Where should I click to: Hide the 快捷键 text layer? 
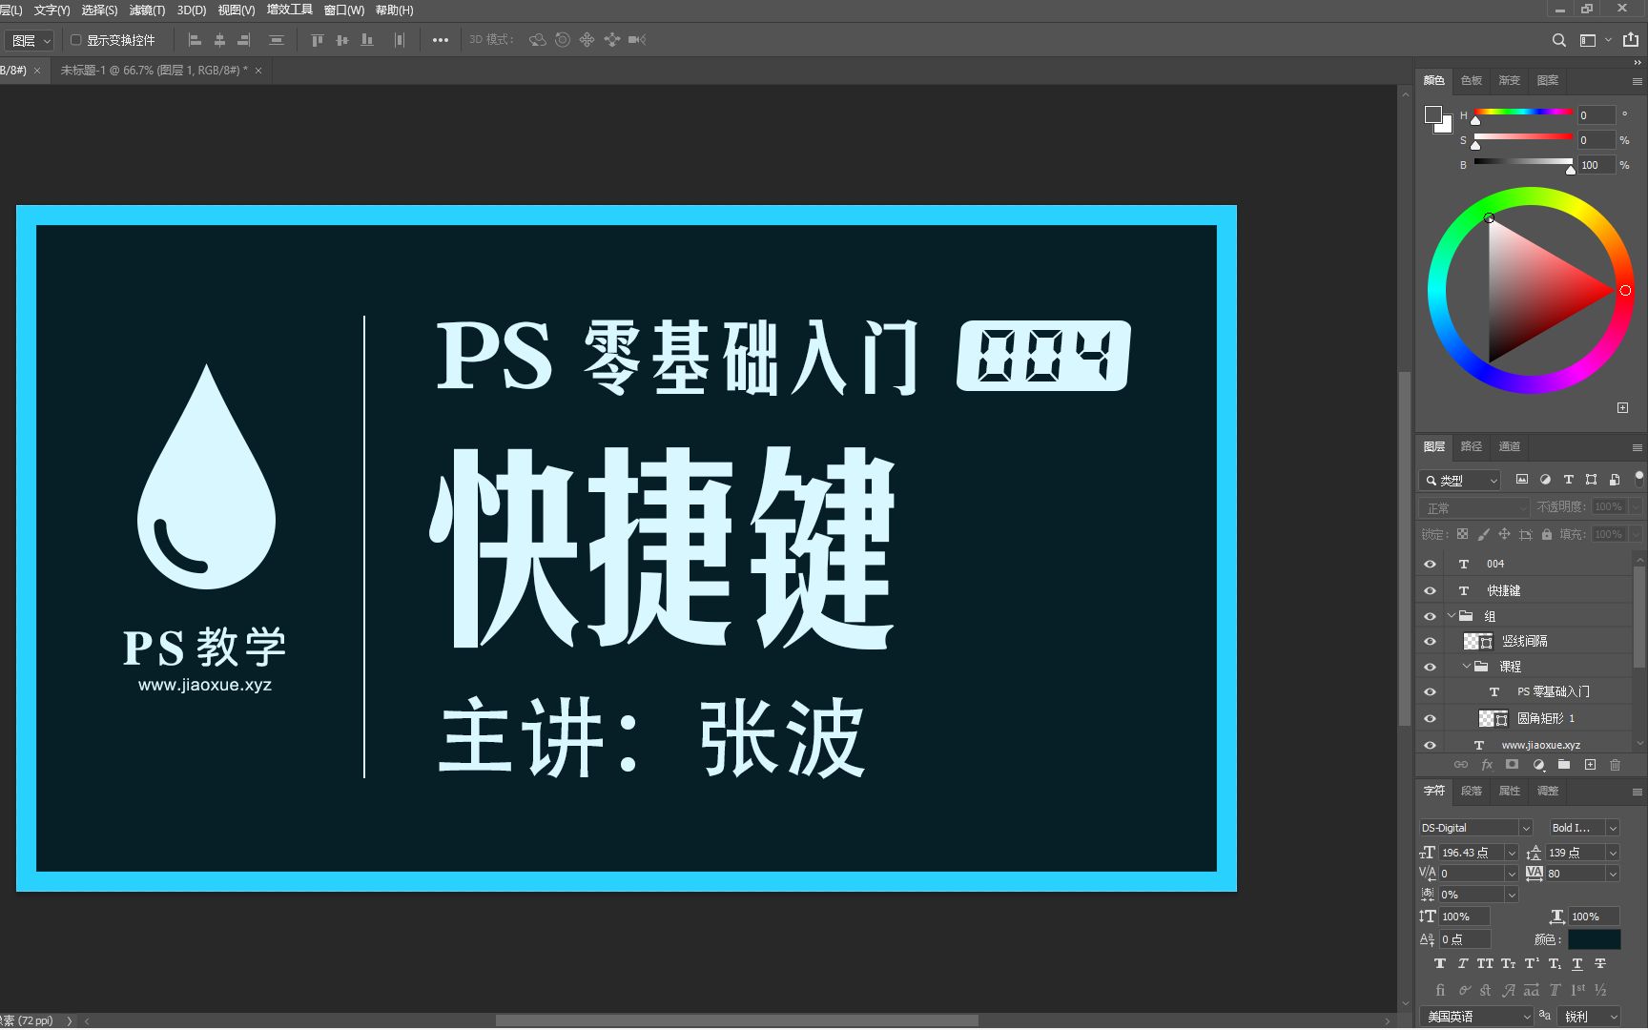(1430, 590)
